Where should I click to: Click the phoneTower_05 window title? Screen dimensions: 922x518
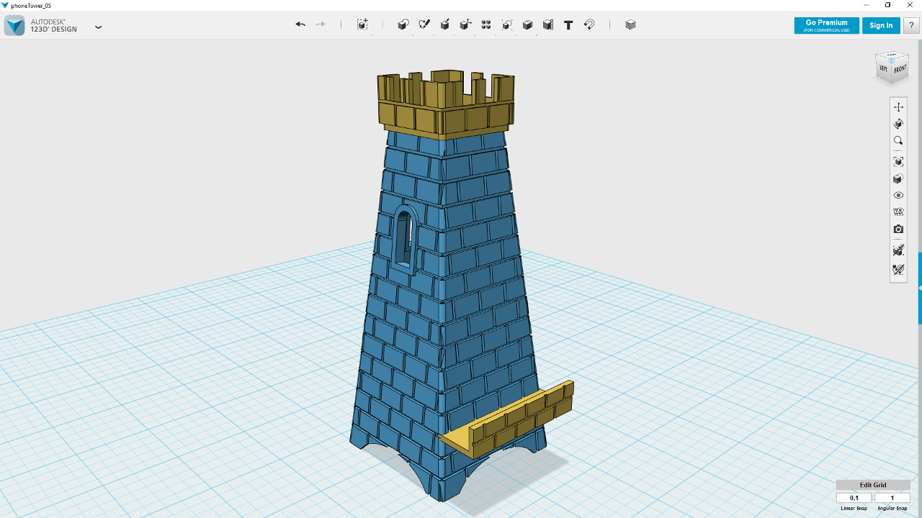point(31,5)
